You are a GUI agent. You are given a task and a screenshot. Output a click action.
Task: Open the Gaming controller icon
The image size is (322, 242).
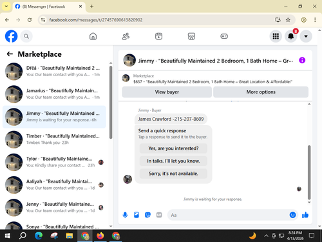click(x=224, y=36)
